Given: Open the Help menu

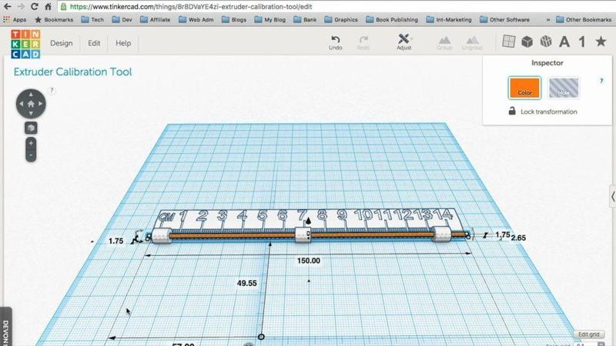Looking at the screenshot, I should pos(123,43).
